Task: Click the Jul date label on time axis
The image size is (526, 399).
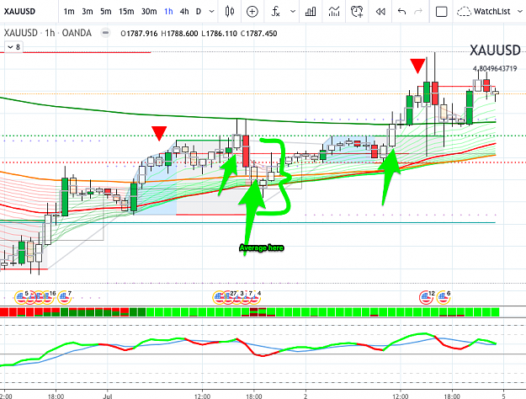Action: point(108,396)
